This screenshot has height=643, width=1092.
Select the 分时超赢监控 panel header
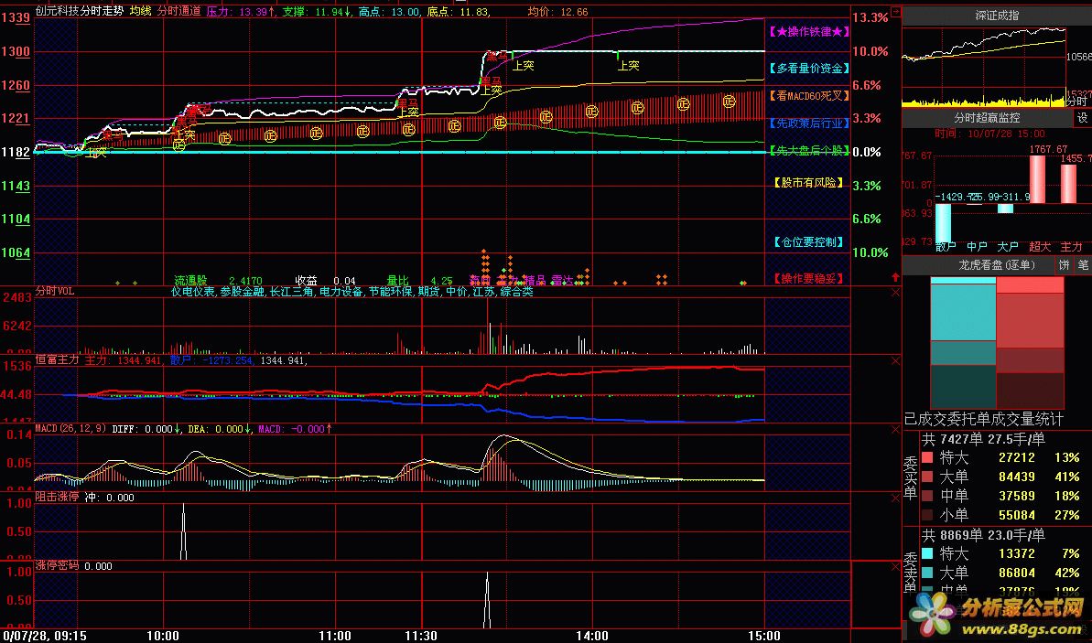(988, 118)
